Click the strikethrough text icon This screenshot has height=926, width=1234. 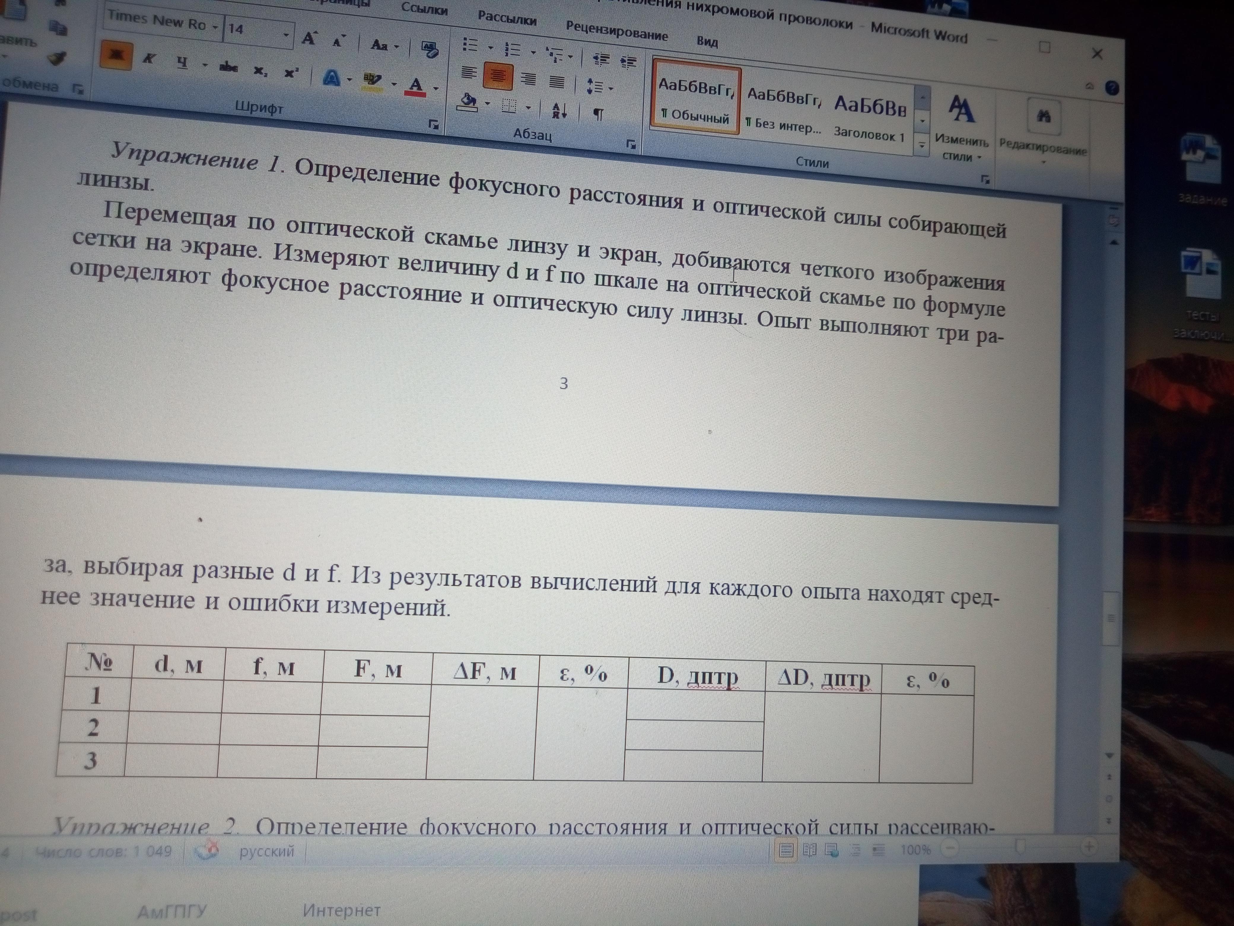228,68
